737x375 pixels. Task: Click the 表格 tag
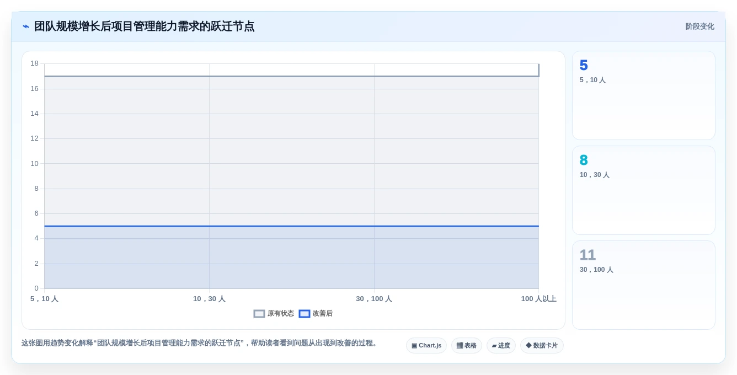[467, 346]
